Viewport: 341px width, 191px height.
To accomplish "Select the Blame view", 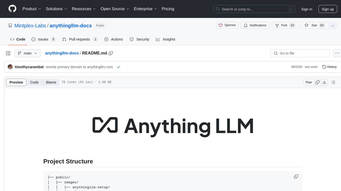I will point(51,82).
